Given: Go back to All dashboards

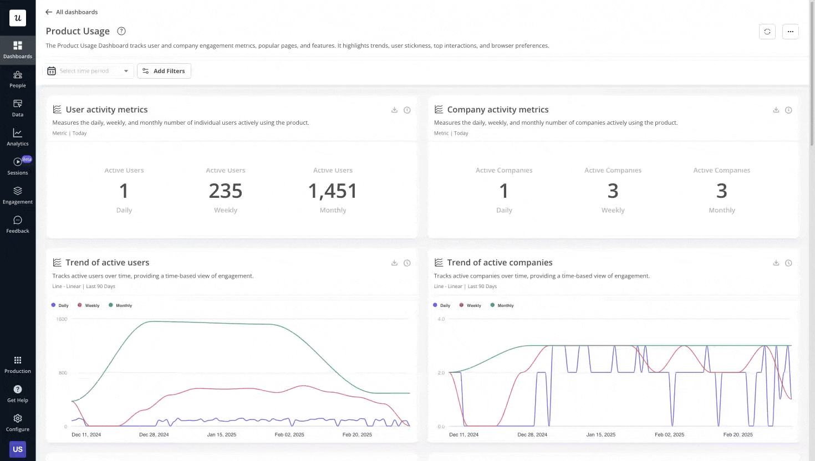Looking at the screenshot, I should click(x=71, y=12).
